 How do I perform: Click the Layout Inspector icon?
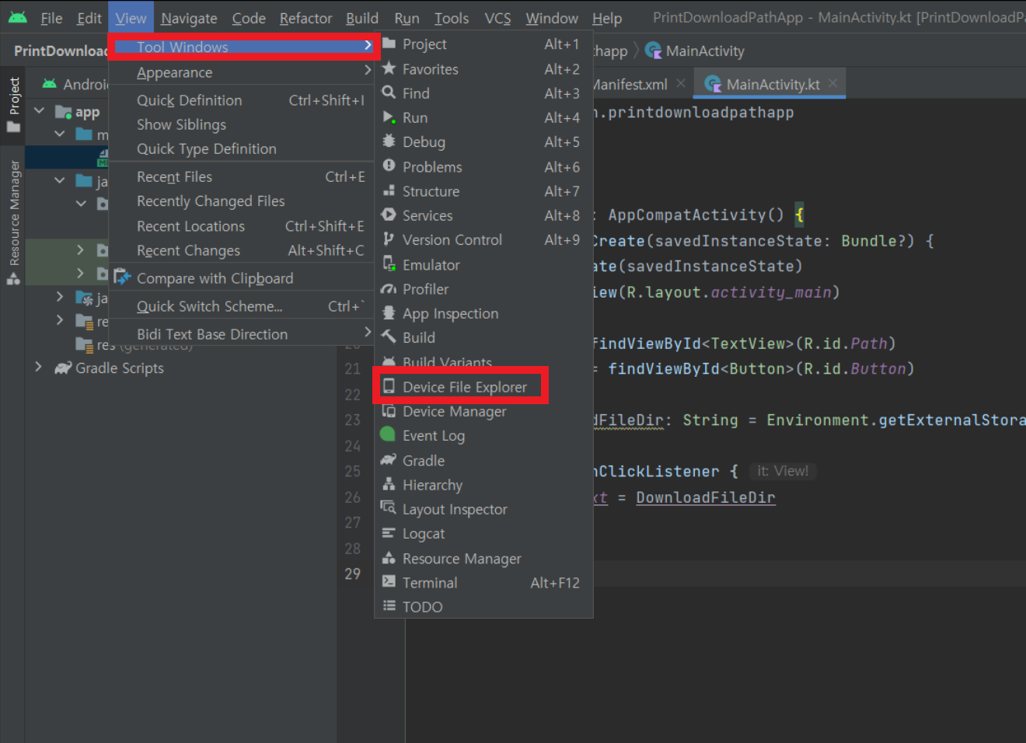[x=389, y=508]
